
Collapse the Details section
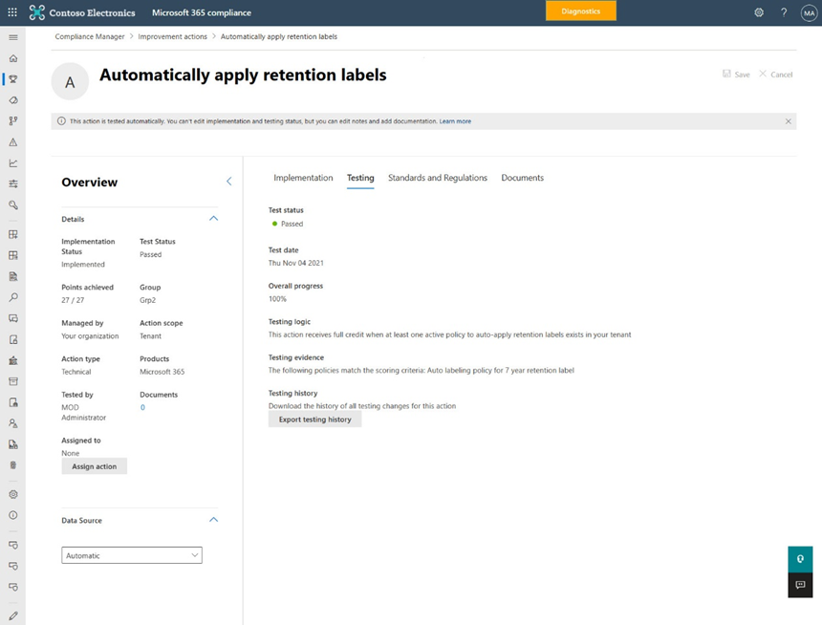213,219
